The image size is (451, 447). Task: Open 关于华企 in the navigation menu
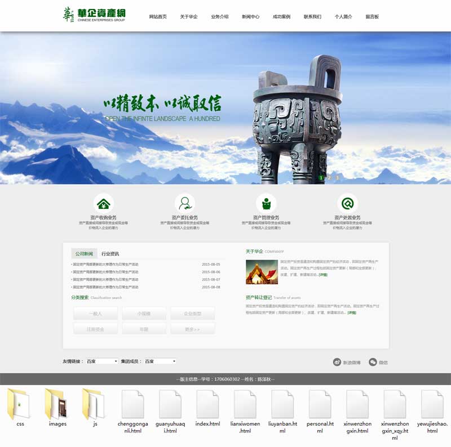(189, 17)
